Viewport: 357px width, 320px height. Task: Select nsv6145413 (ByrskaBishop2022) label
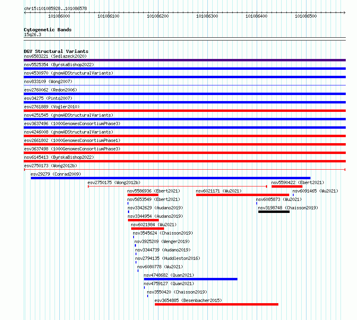pos(59,157)
